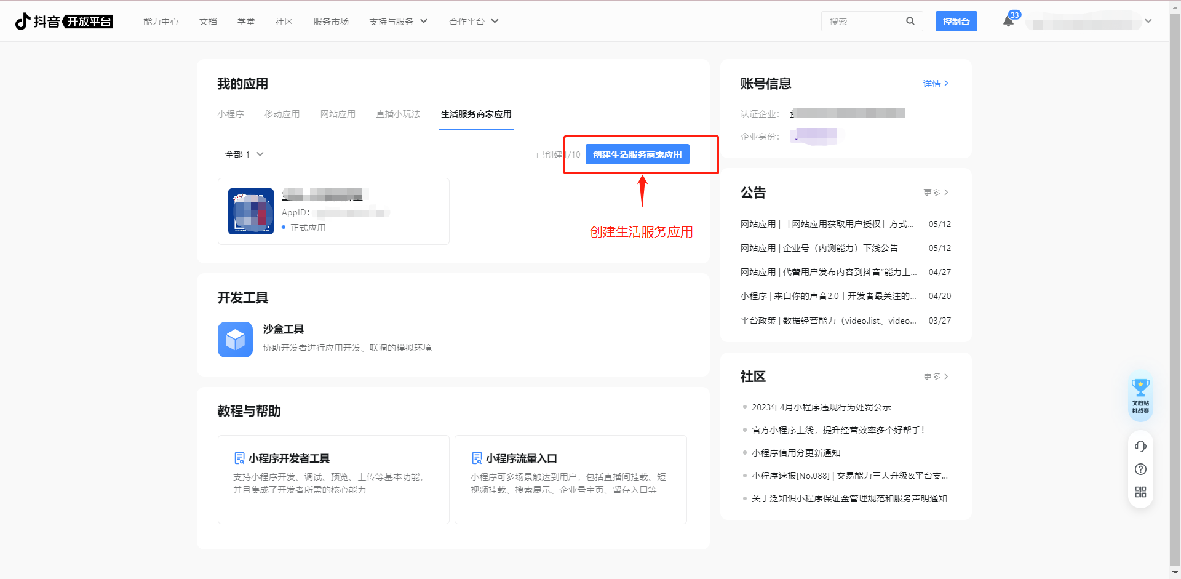Screen dimensions: 1181x579
Task: Click scrollbar down arrow
Action: tap(1175, 573)
